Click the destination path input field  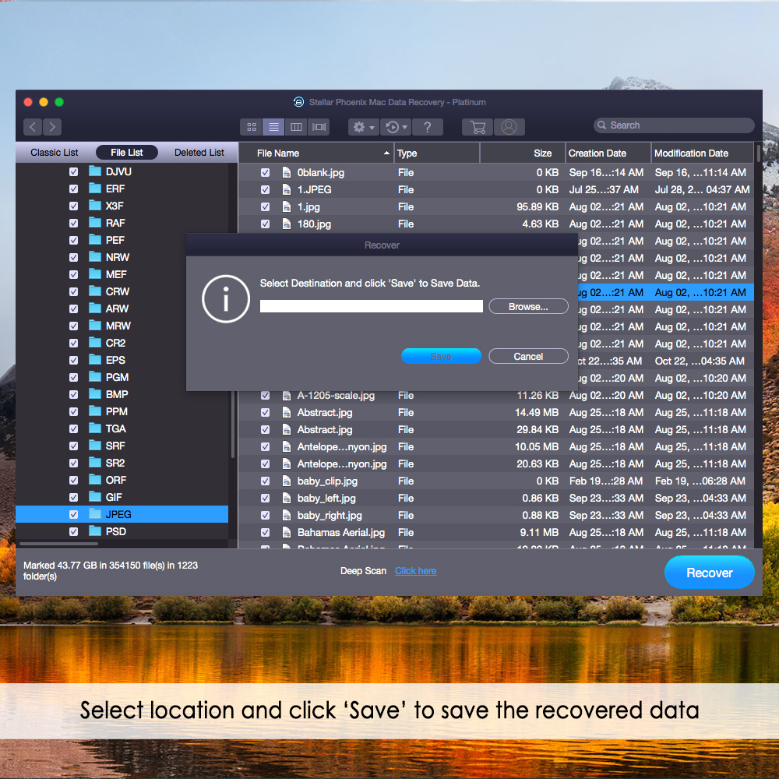371,307
